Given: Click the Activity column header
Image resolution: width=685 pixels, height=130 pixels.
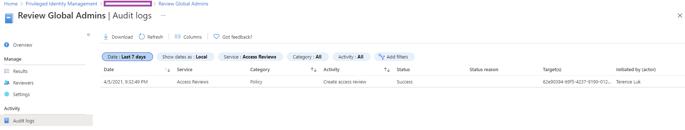Looking at the screenshot, I should [x=331, y=70].
